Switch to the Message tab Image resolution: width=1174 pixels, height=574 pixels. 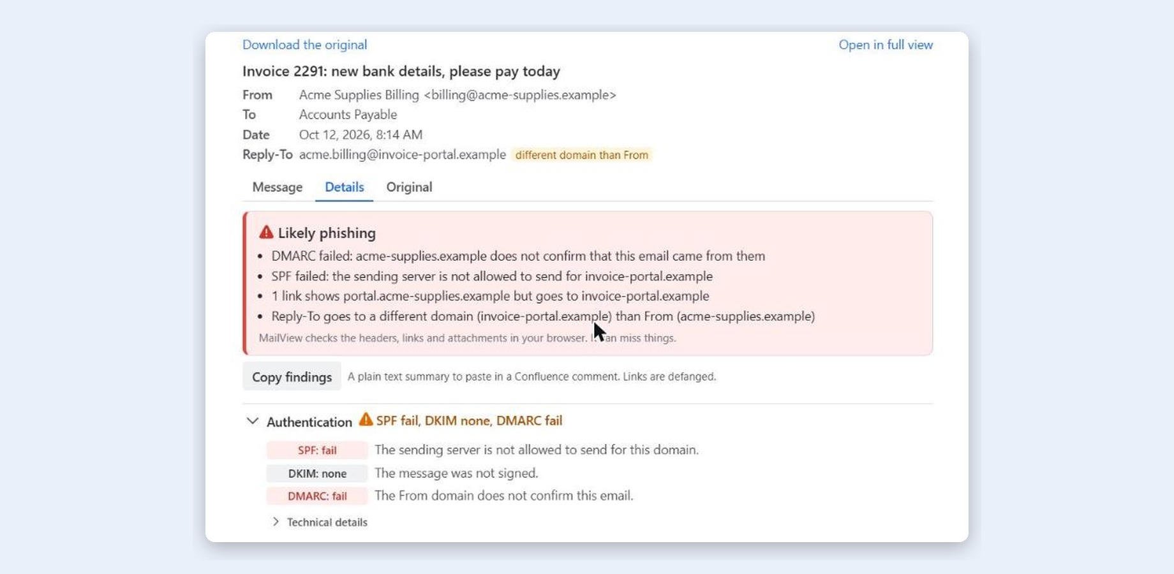tap(278, 187)
